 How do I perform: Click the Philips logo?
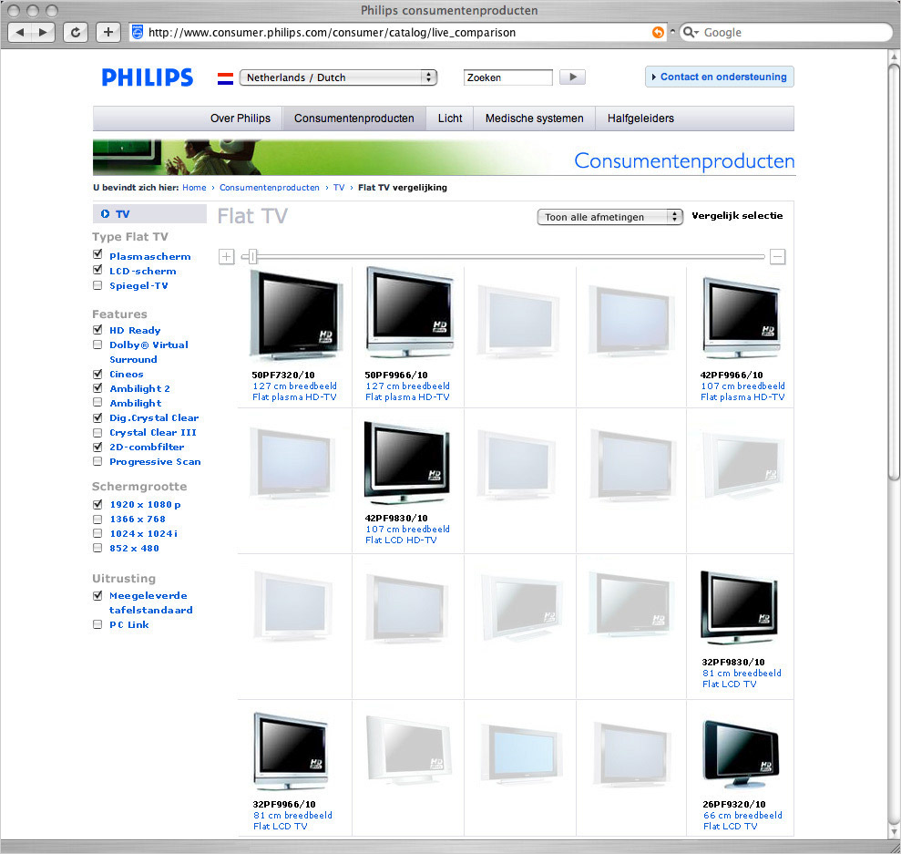pyautogui.click(x=148, y=77)
